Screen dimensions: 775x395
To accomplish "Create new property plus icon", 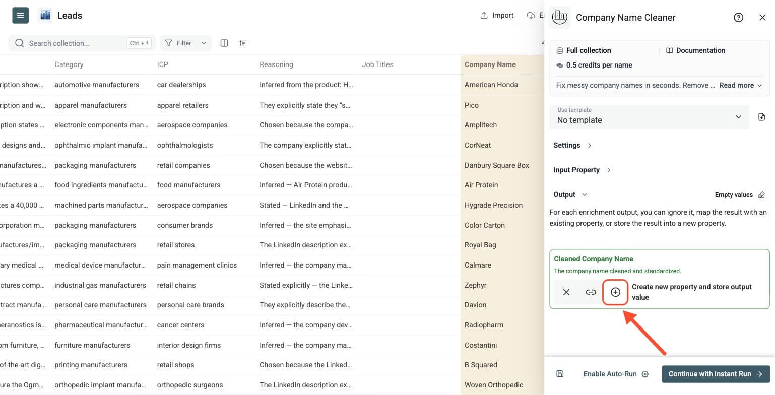I will click(615, 292).
